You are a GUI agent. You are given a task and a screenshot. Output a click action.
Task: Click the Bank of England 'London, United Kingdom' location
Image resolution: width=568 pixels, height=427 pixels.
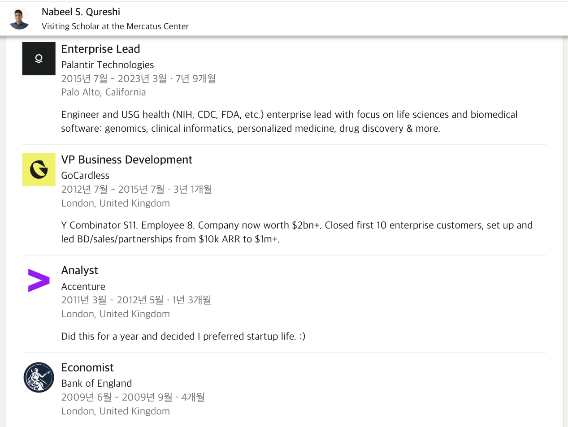point(116,411)
